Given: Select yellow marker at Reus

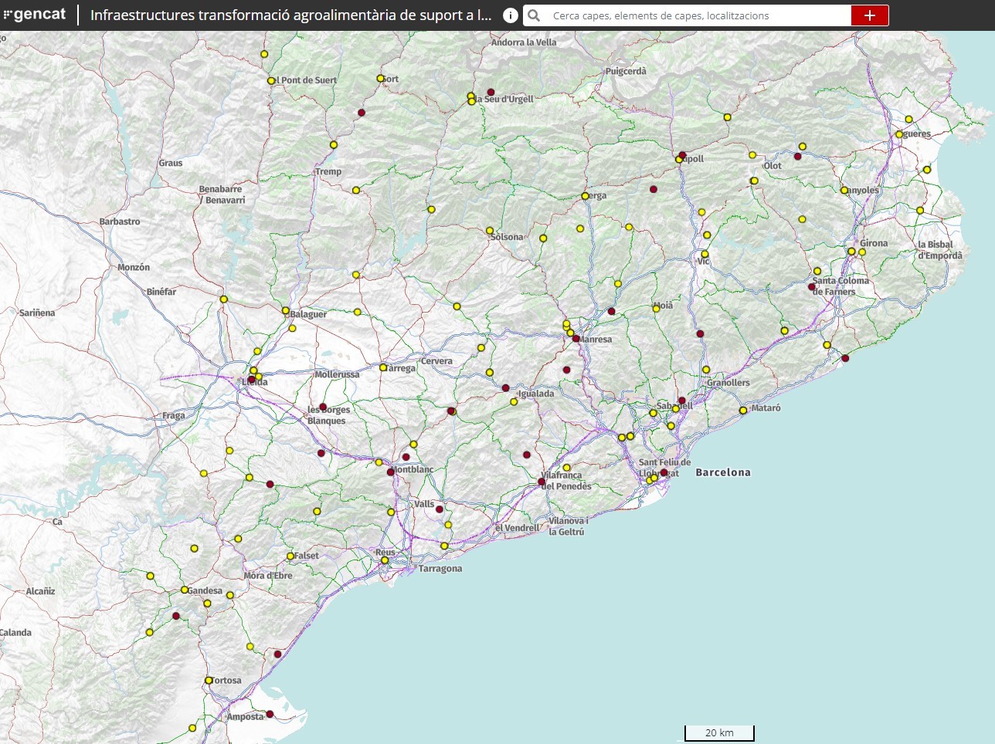Looking at the screenshot, I should [385, 560].
